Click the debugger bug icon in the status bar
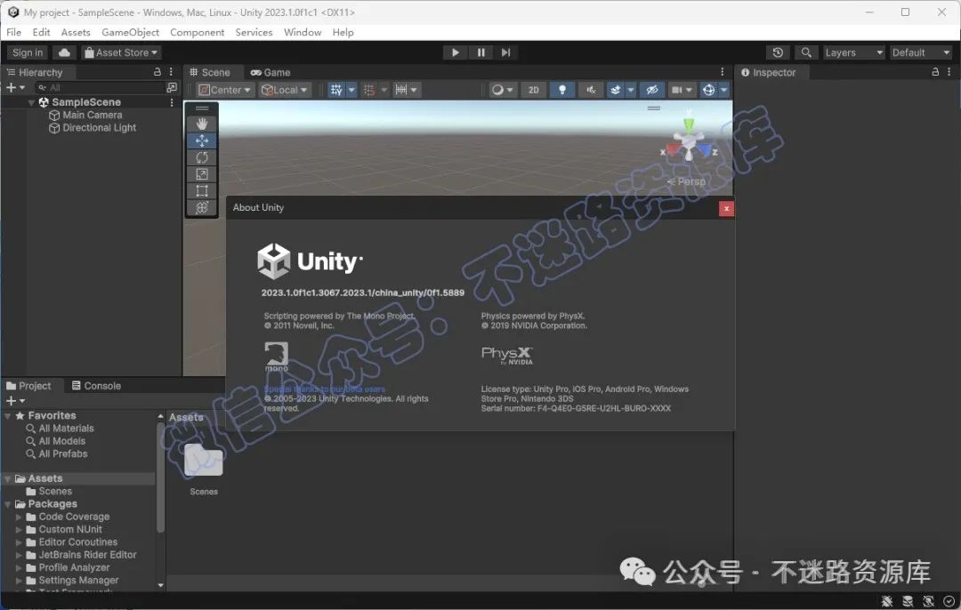The image size is (961, 610). [x=887, y=601]
